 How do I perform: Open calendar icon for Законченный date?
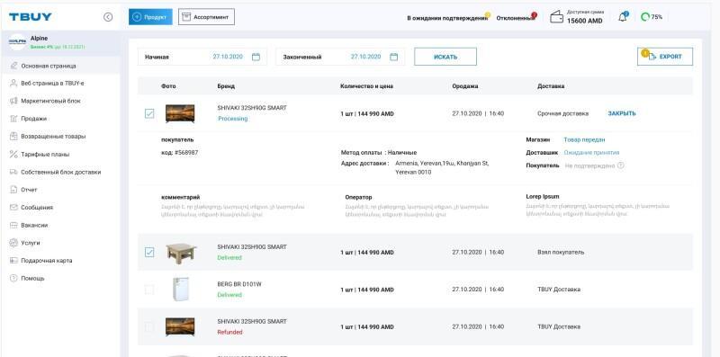point(393,57)
